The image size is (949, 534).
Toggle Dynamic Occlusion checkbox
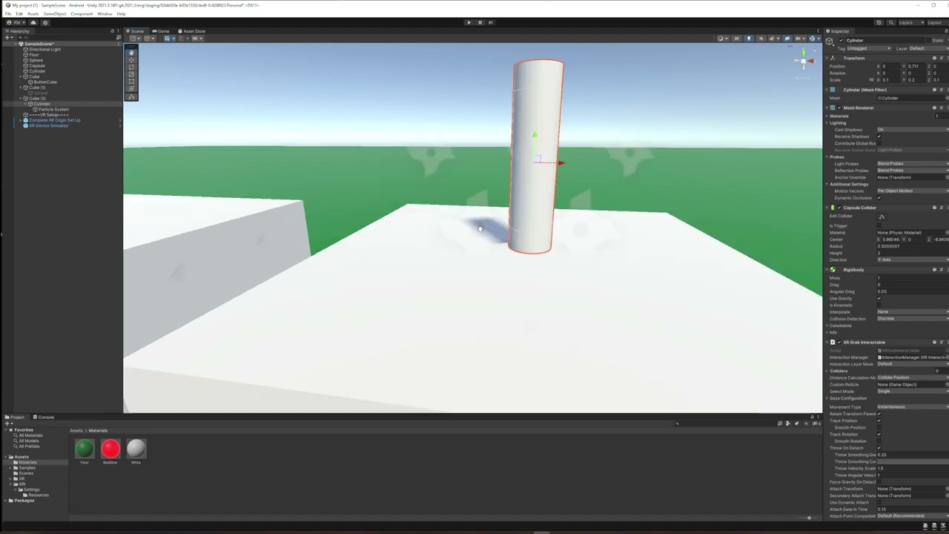coord(879,198)
